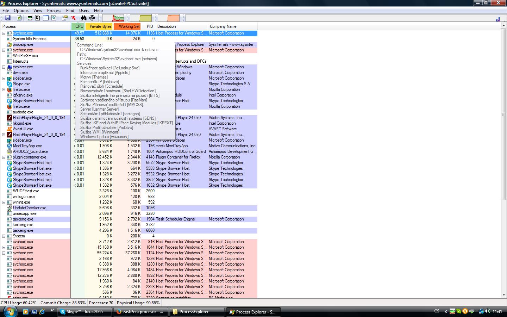
Task: Click the View DLLs/Handles toolbar icon
Action: tap(54, 18)
